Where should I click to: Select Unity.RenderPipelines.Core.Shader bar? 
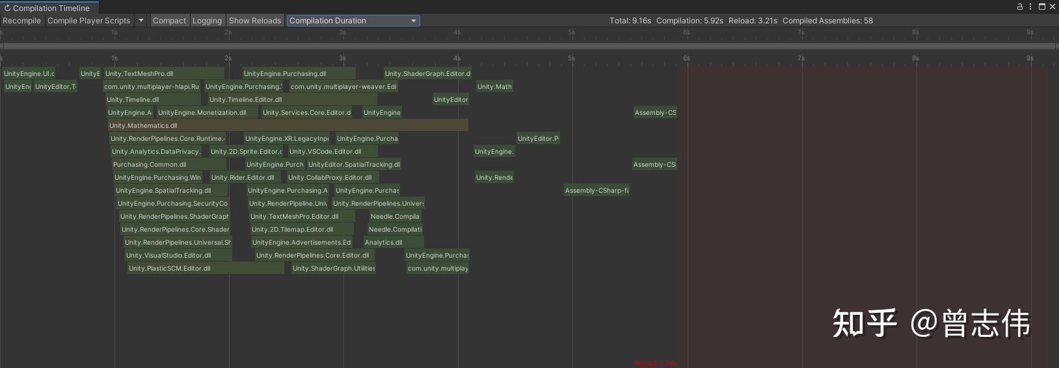click(175, 229)
